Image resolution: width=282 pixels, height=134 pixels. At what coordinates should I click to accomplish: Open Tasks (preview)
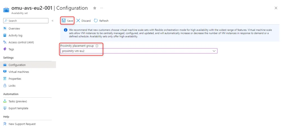tap(18, 101)
